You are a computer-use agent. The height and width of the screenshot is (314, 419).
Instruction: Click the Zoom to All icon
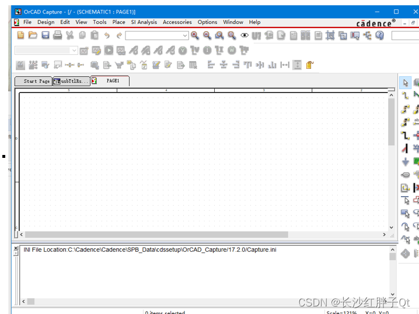pos(232,35)
